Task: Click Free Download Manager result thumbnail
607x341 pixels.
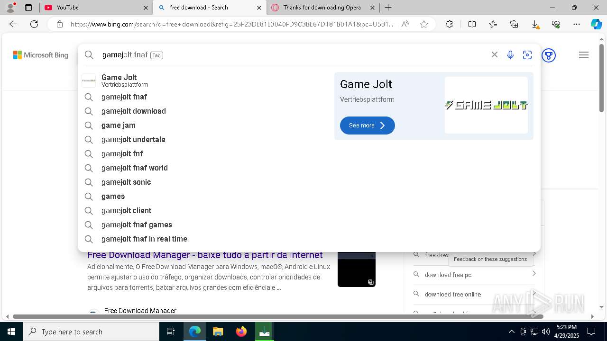Action: point(357,269)
